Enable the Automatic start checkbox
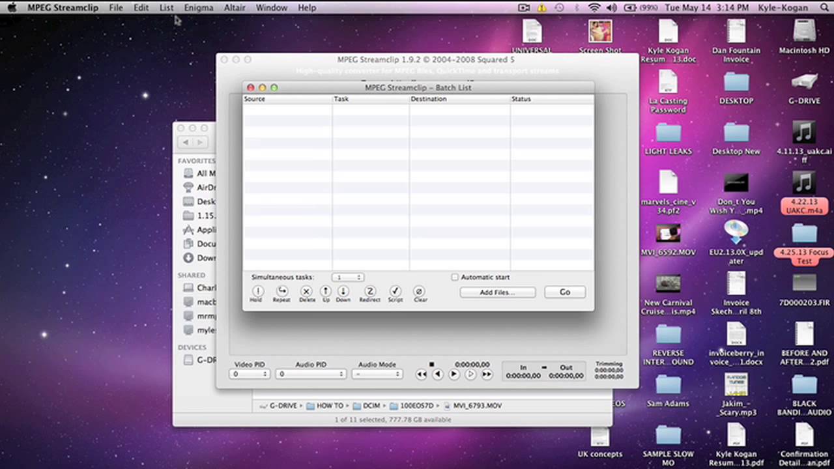834x469 pixels. (x=455, y=277)
